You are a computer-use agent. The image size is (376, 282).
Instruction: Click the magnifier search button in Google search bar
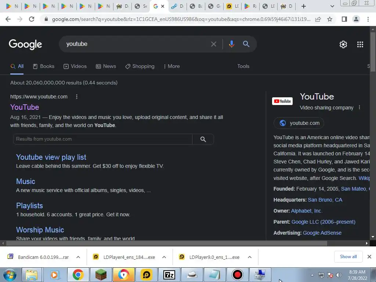pyautogui.click(x=246, y=44)
